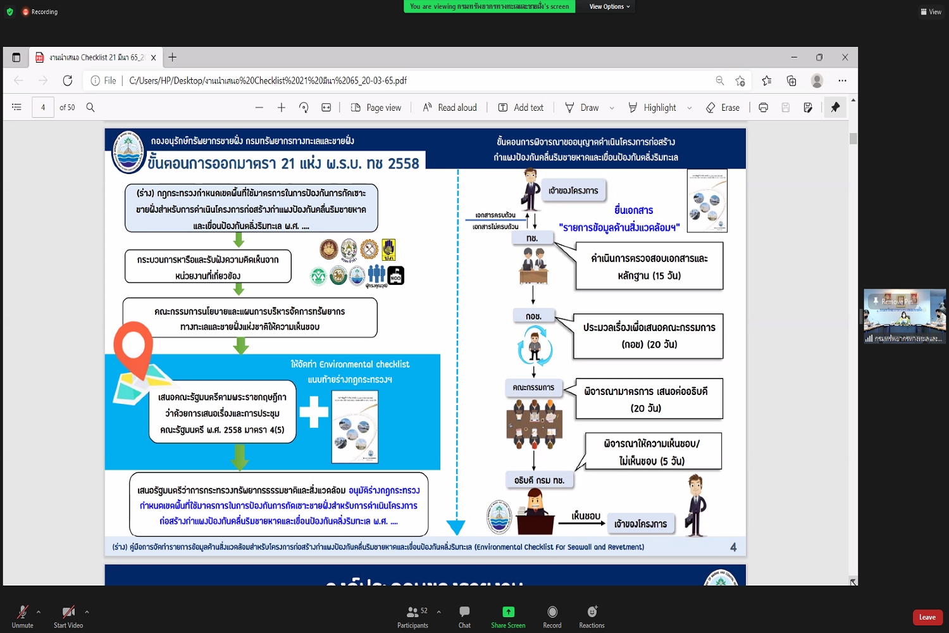Viewport: 949px width, 633px height.
Task: Select the Highlight tool
Action: coord(652,108)
